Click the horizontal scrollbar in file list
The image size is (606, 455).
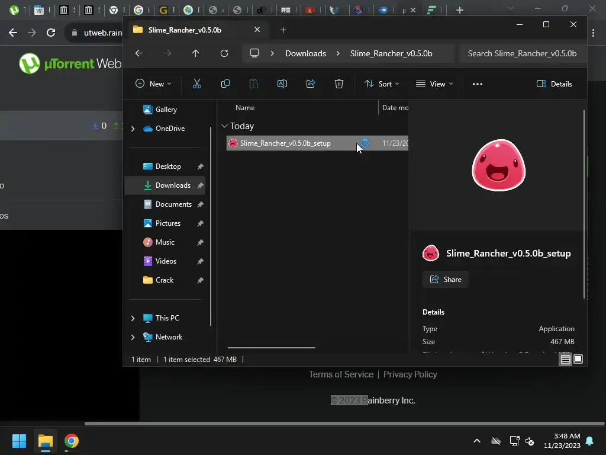tap(272, 347)
